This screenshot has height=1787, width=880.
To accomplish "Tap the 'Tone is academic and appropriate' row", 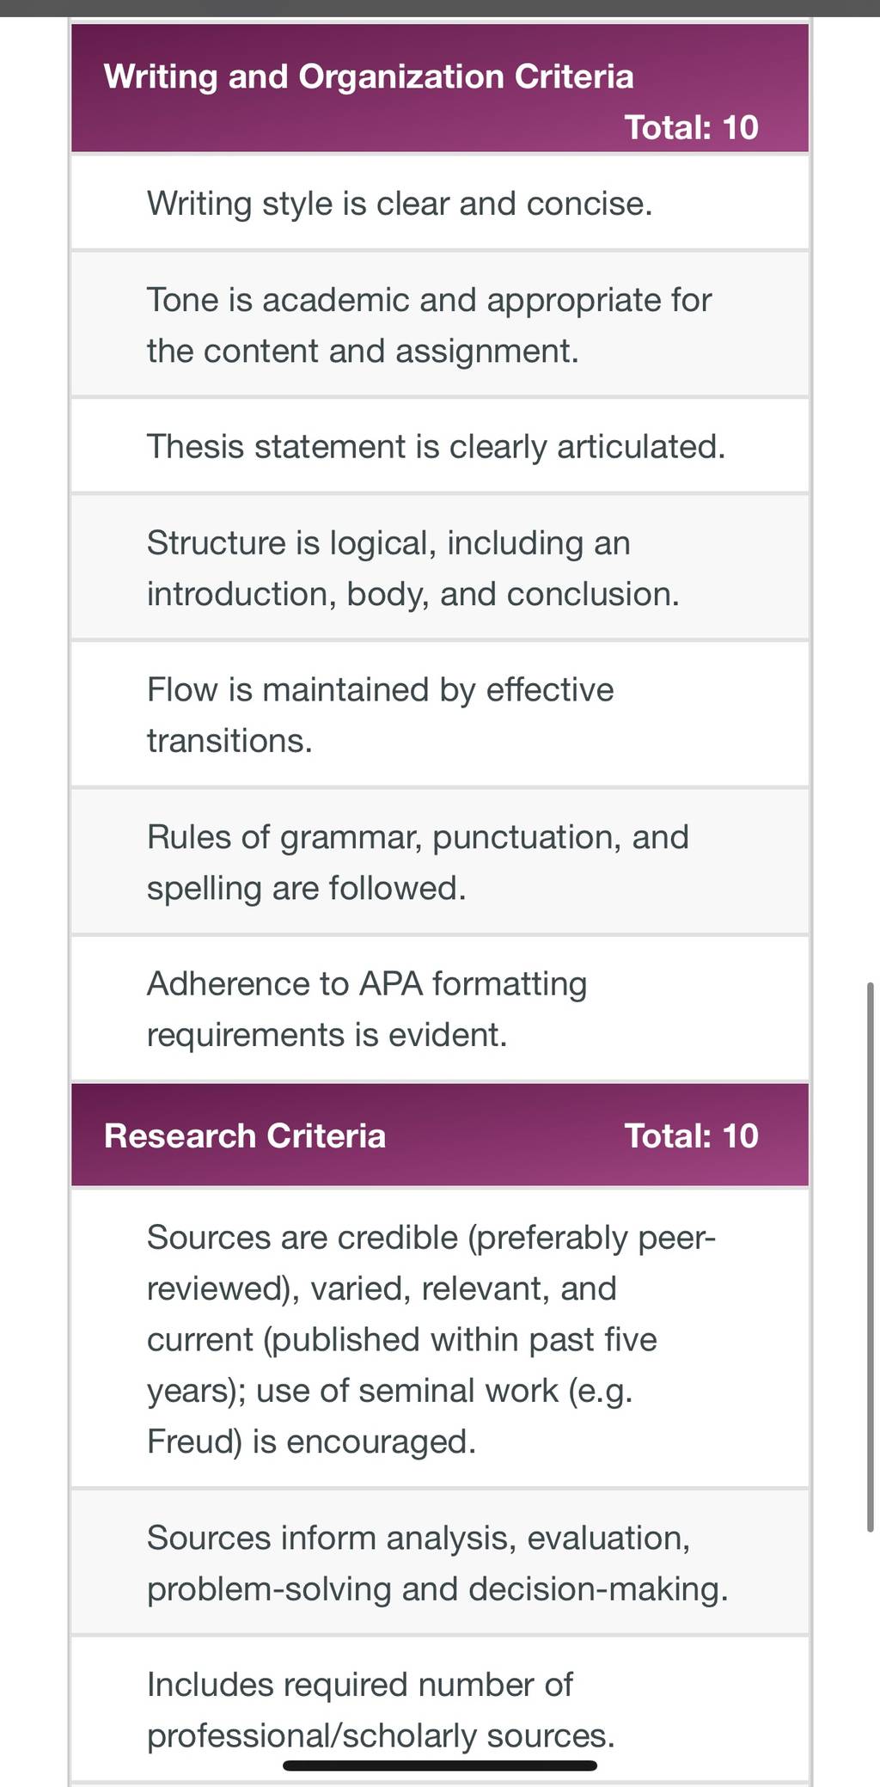I will tap(440, 325).
